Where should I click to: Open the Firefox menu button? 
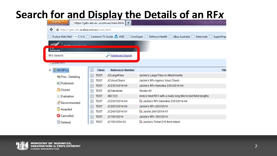pyautogui.click(x=58, y=22)
